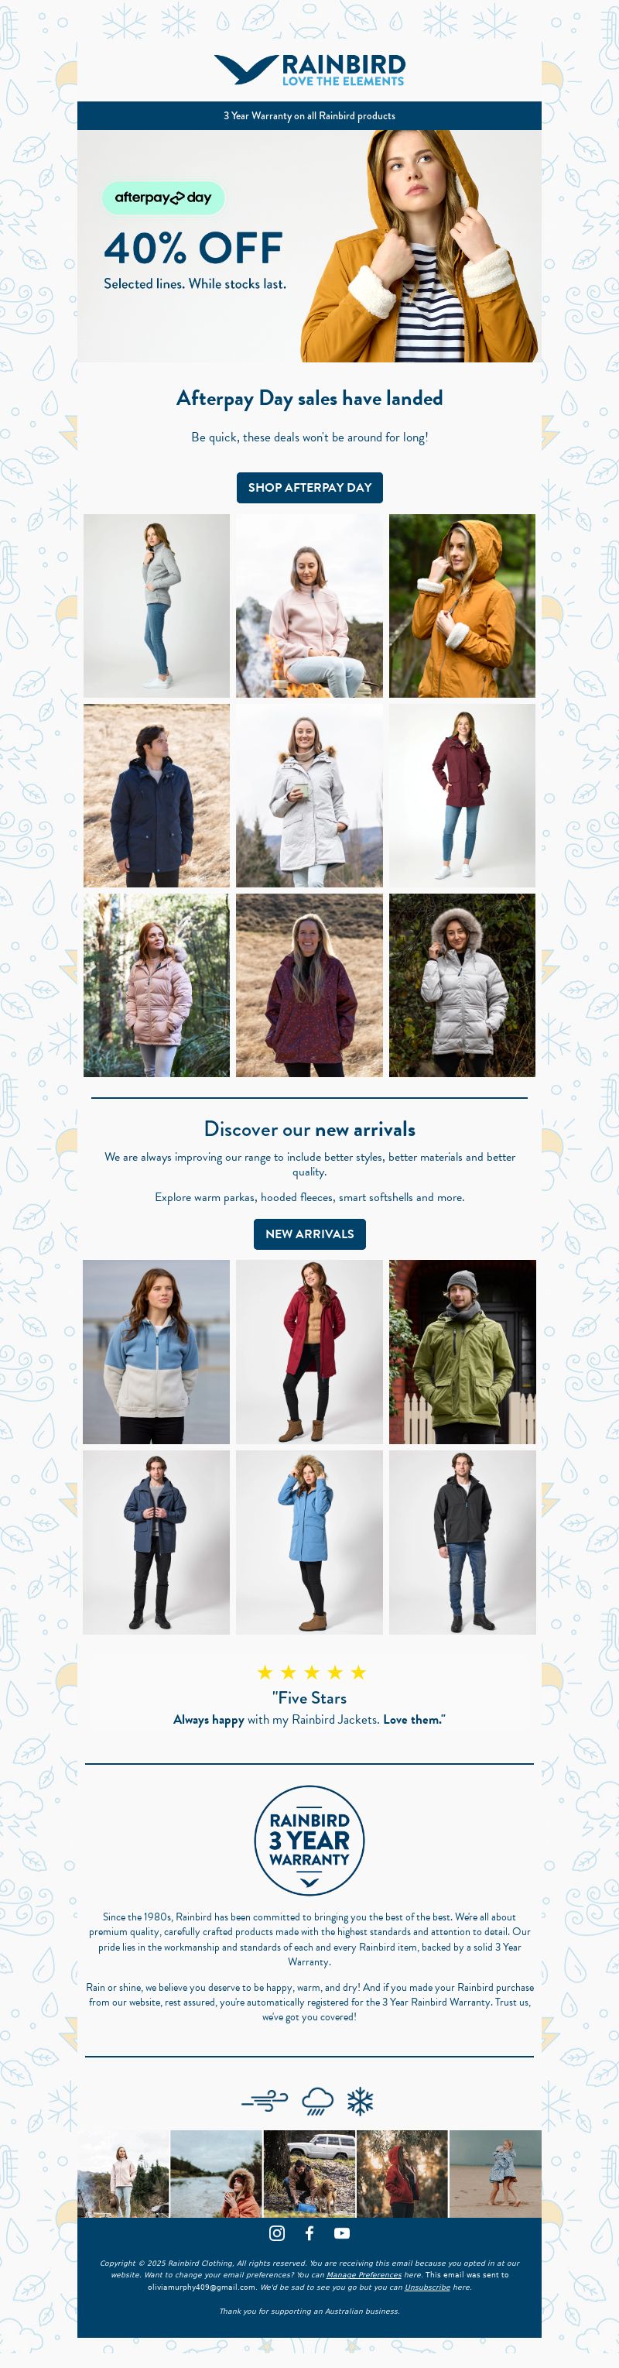
Task: Open the navy men's jacket on grass thumbnail
Action: point(157,796)
